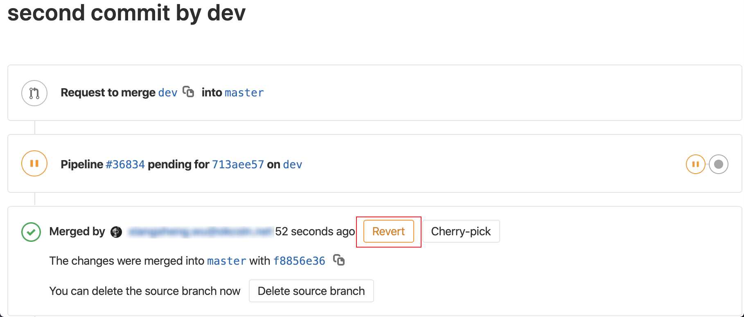Revert this merge request
This screenshot has width=744, height=317.
[388, 232]
